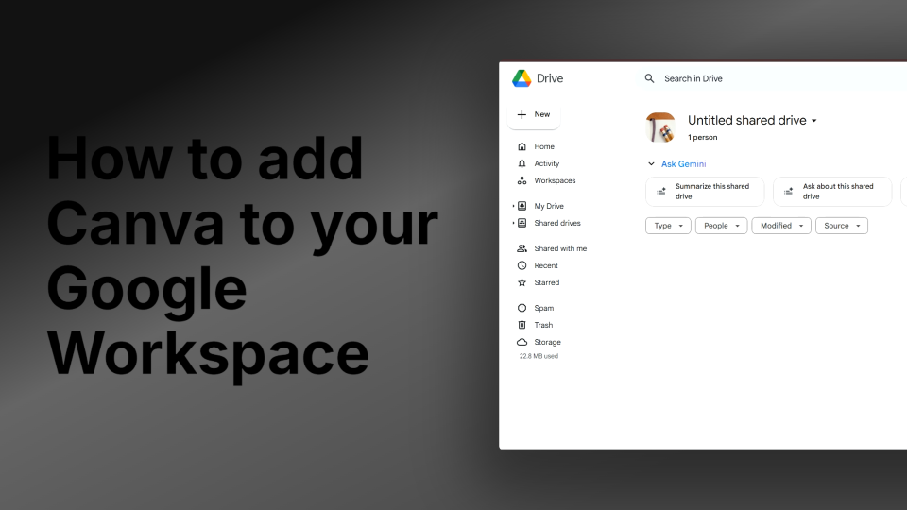
Task: Collapse the Ask Gemini chevron
Action: pos(651,164)
